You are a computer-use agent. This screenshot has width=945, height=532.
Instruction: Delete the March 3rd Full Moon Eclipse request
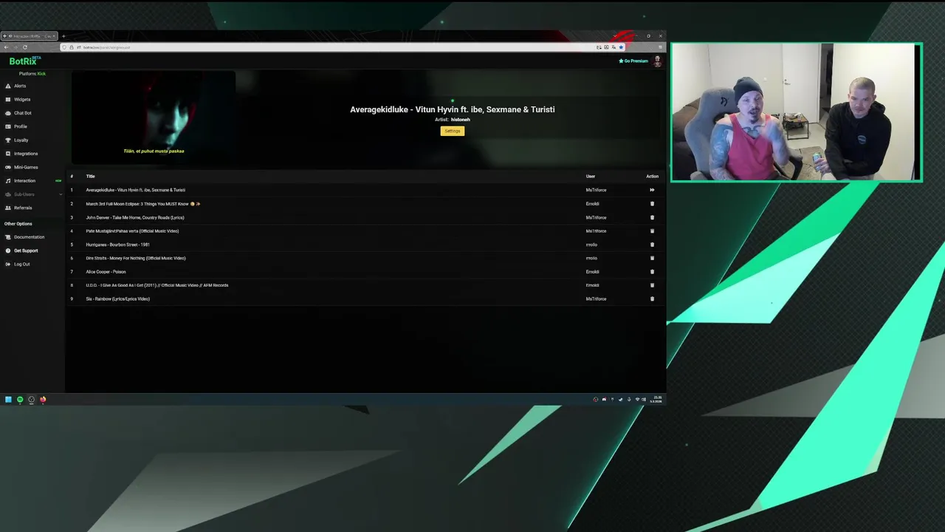tap(652, 203)
